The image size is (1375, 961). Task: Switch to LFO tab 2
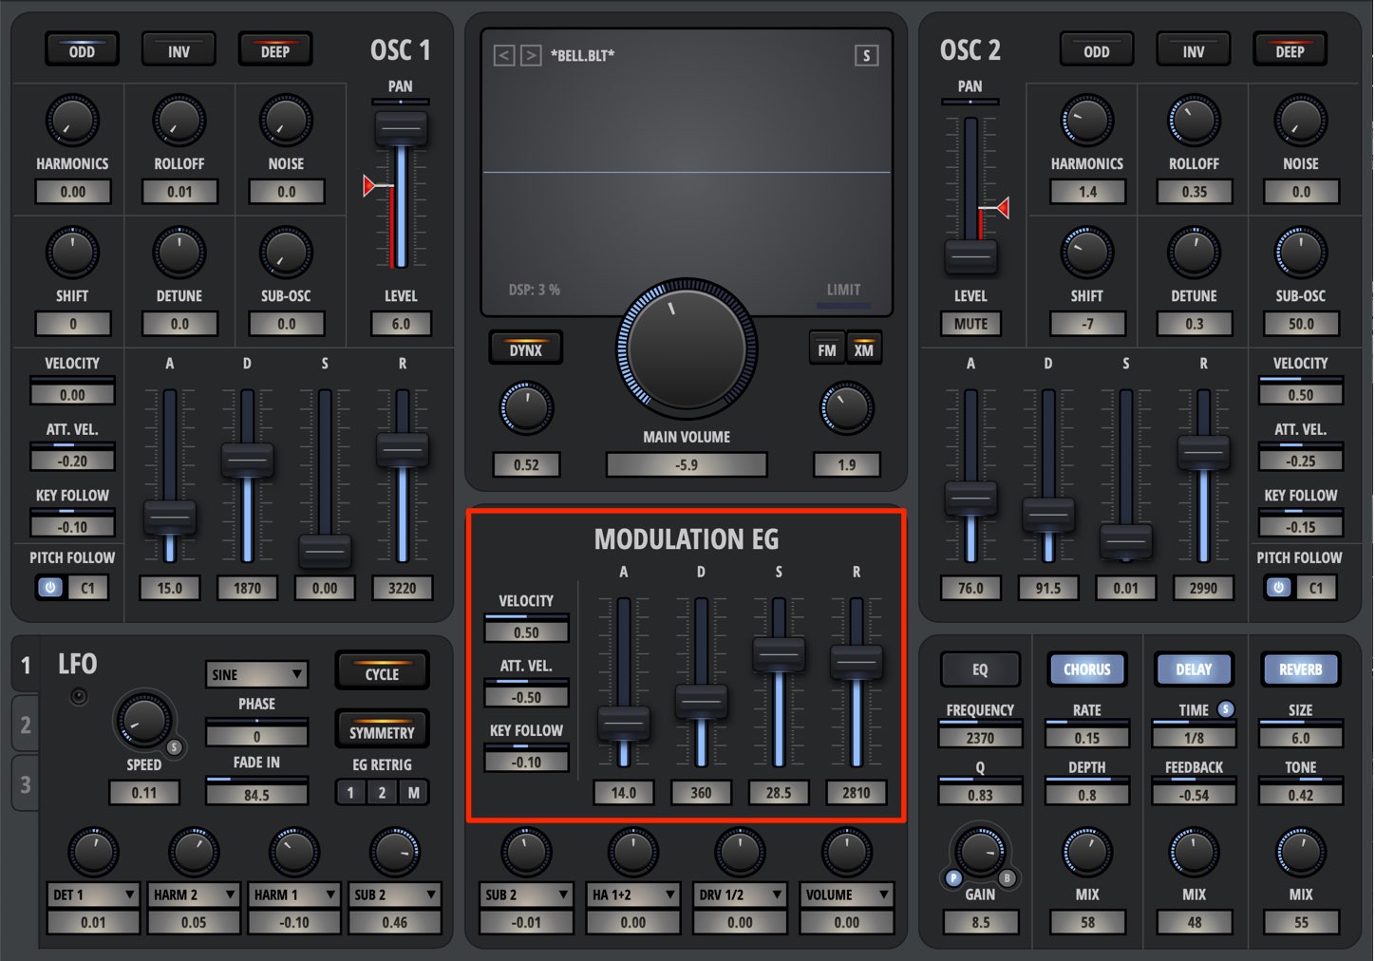[x=26, y=725]
